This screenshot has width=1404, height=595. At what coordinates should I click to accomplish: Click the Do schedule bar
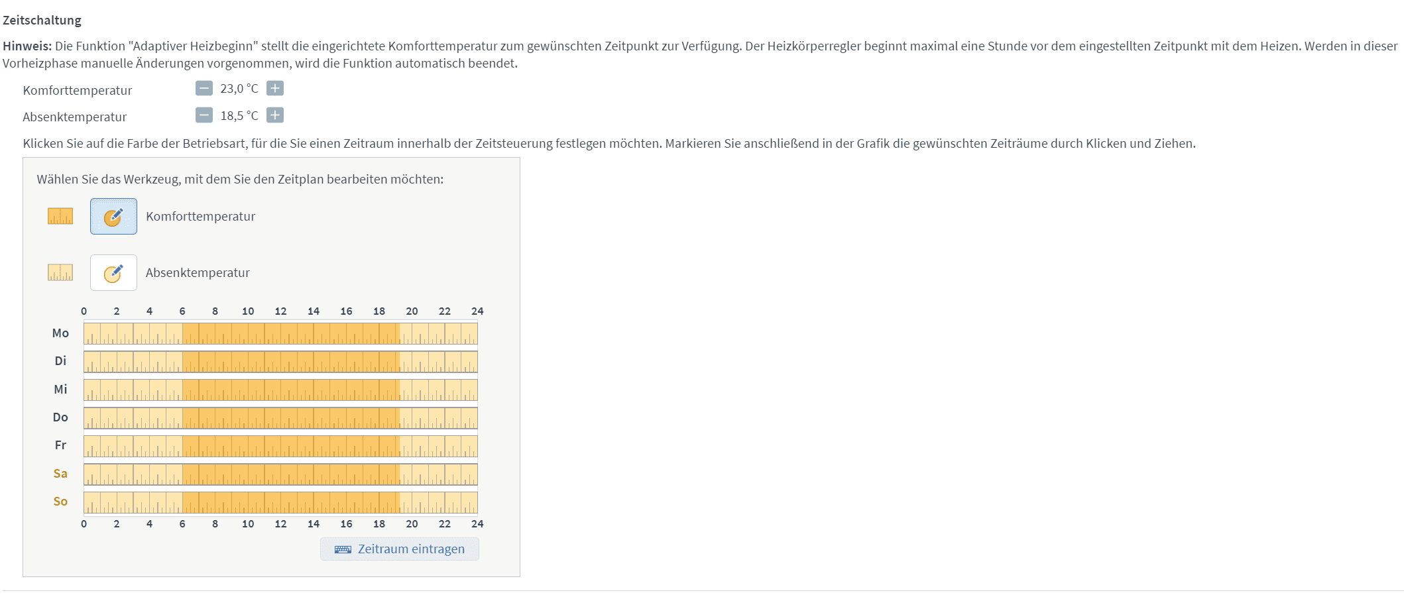click(x=280, y=417)
